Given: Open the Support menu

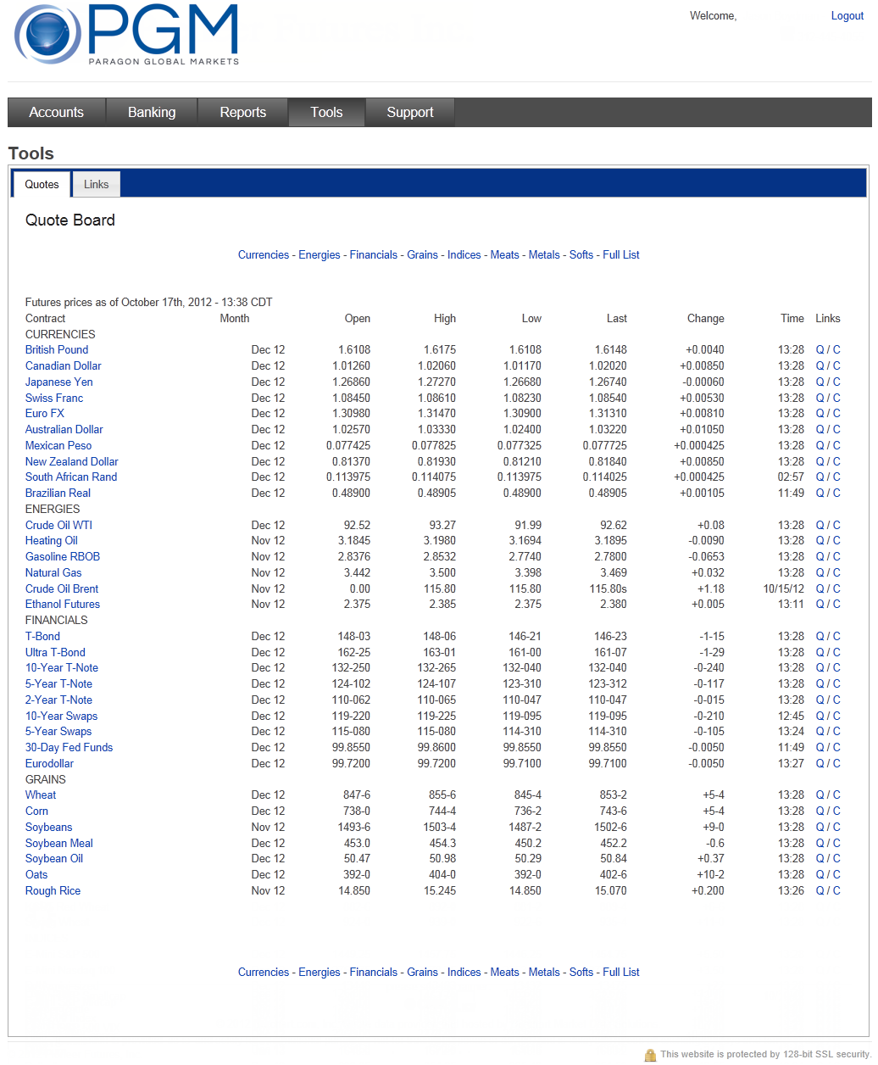Looking at the screenshot, I should [410, 112].
